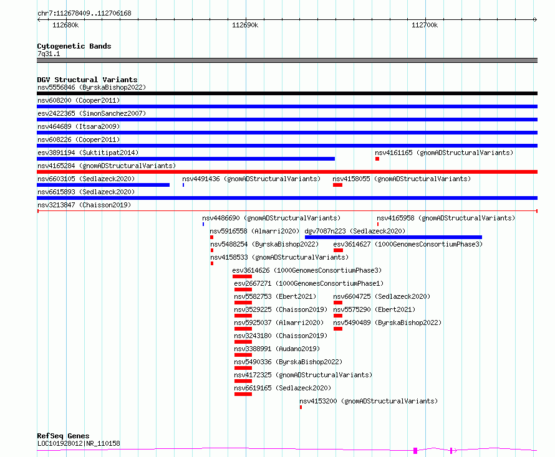
Task: Open nsv4486690 gnomAD variant label
Action: 271,218
